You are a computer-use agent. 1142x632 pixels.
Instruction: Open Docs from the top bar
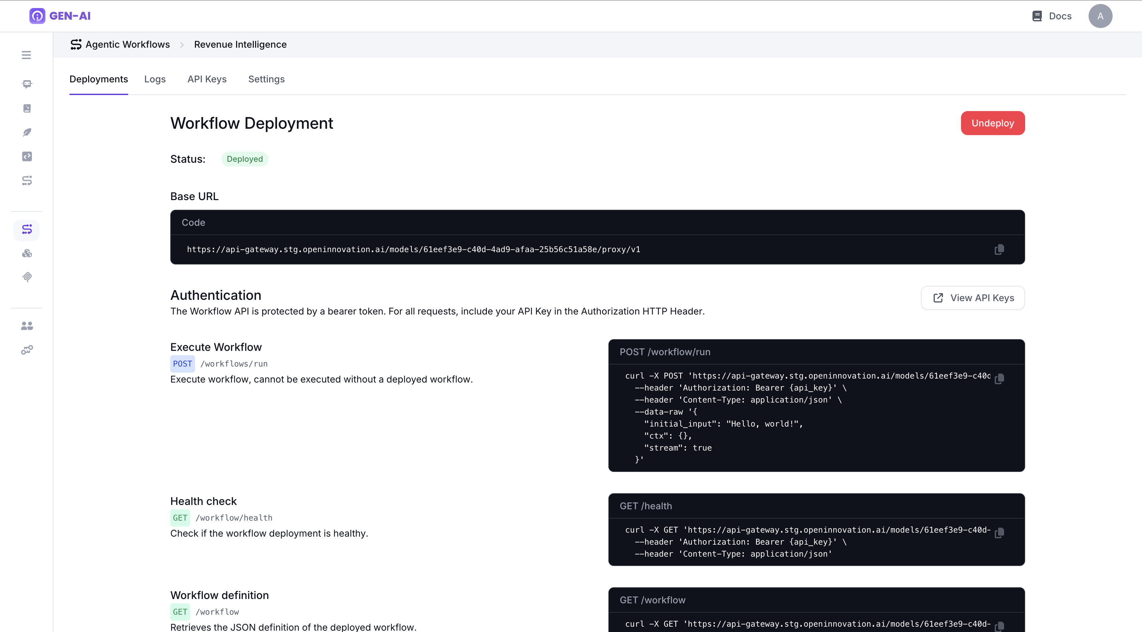click(1052, 16)
